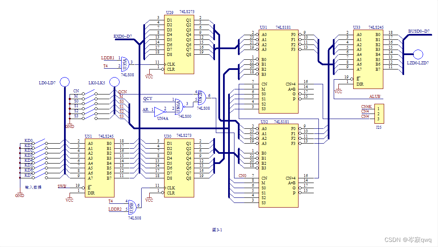
Task: Click the CLK pin label on U30
Action: [x=171, y=188]
